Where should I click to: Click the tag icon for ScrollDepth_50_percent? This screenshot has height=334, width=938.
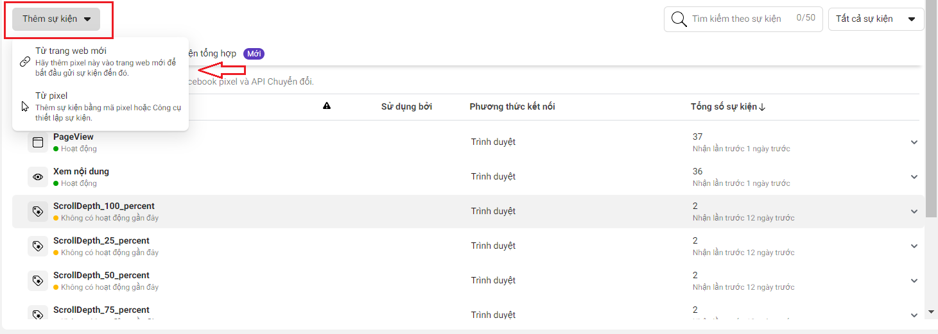tap(37, 281)
